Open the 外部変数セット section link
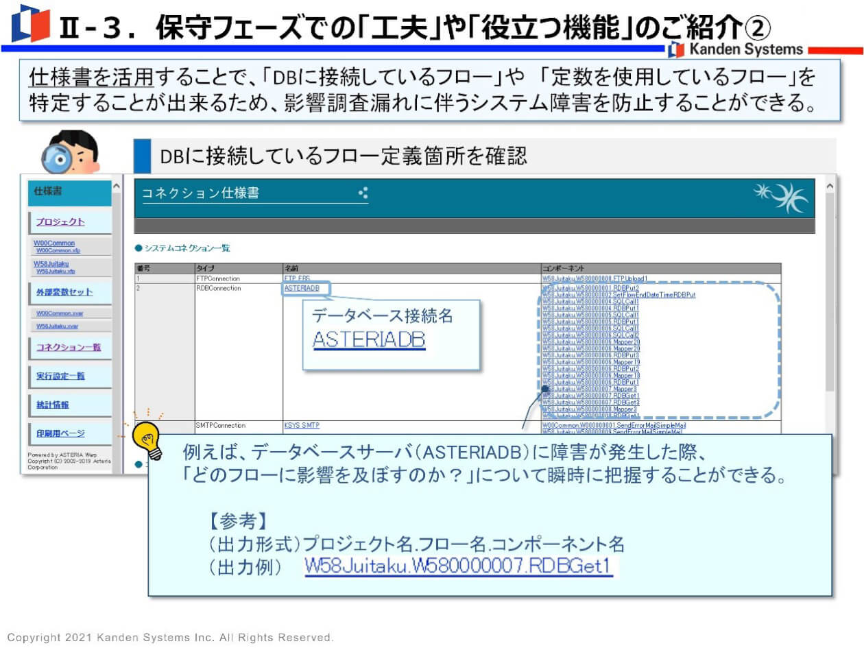The image size is (864, 648). pos(64,292)
